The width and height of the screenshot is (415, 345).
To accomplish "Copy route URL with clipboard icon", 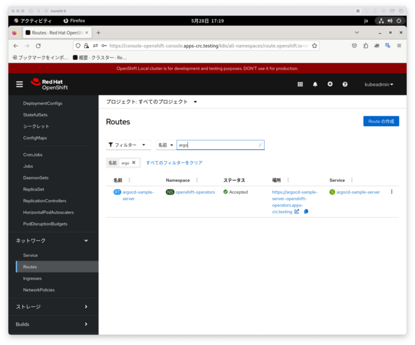I will coord(306,211).
